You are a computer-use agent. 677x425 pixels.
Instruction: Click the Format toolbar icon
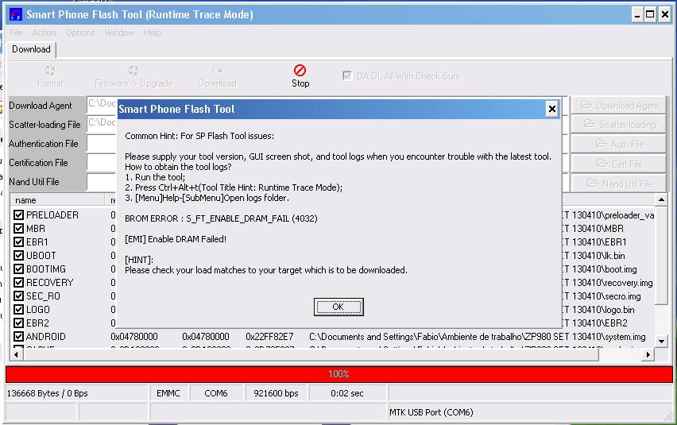click(50, 71)
